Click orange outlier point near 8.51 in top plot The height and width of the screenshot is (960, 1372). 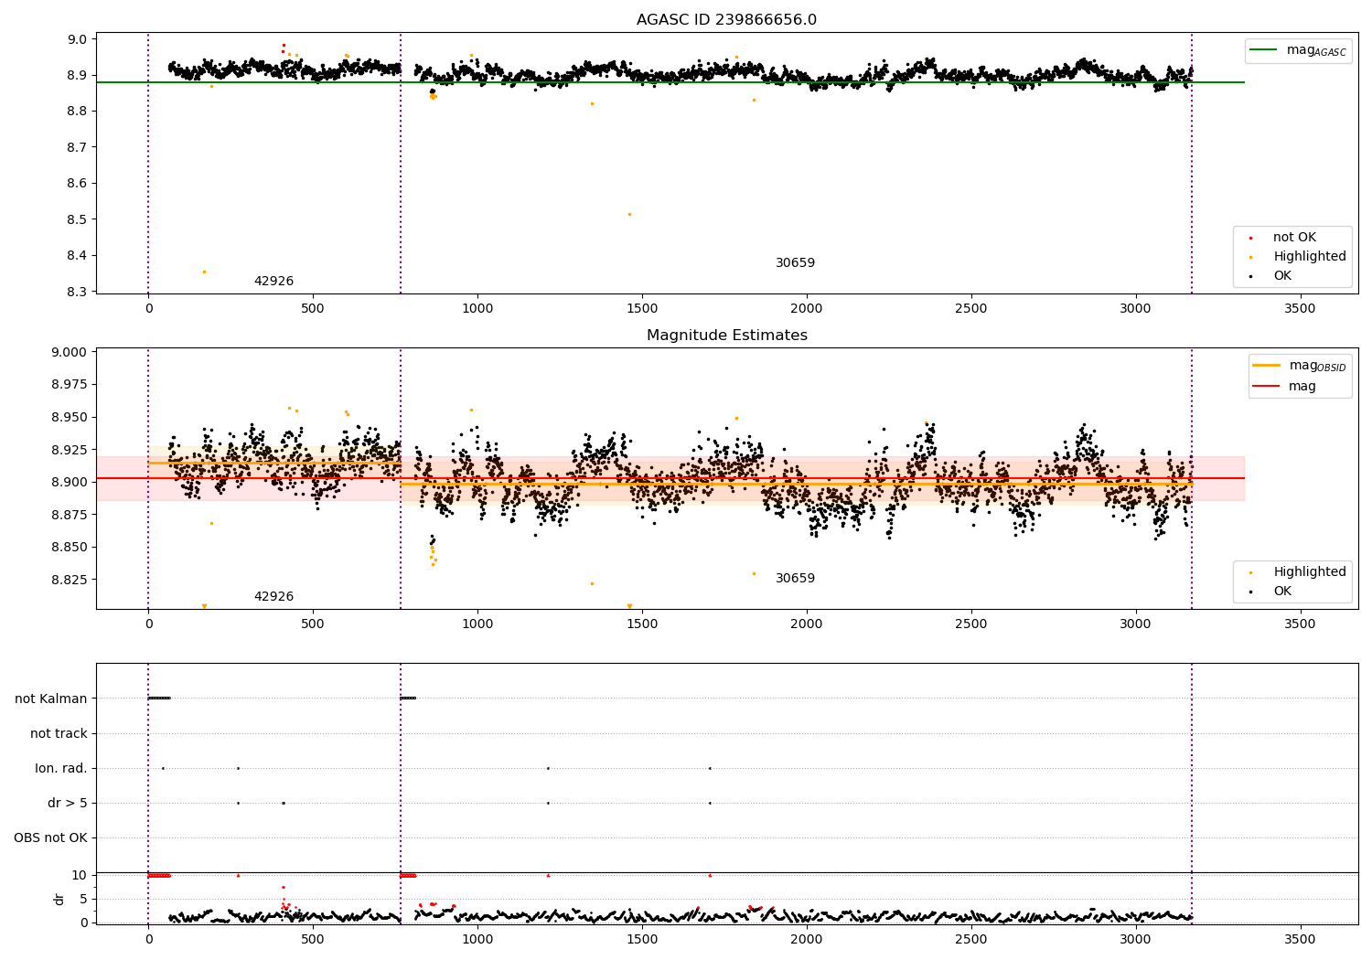pyautogui.click(x=629, y=214)
